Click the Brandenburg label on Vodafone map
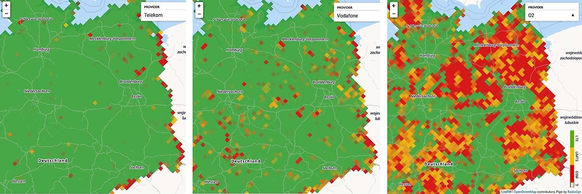Viewport: 582px width, 194px height. [x=324, y=82]
